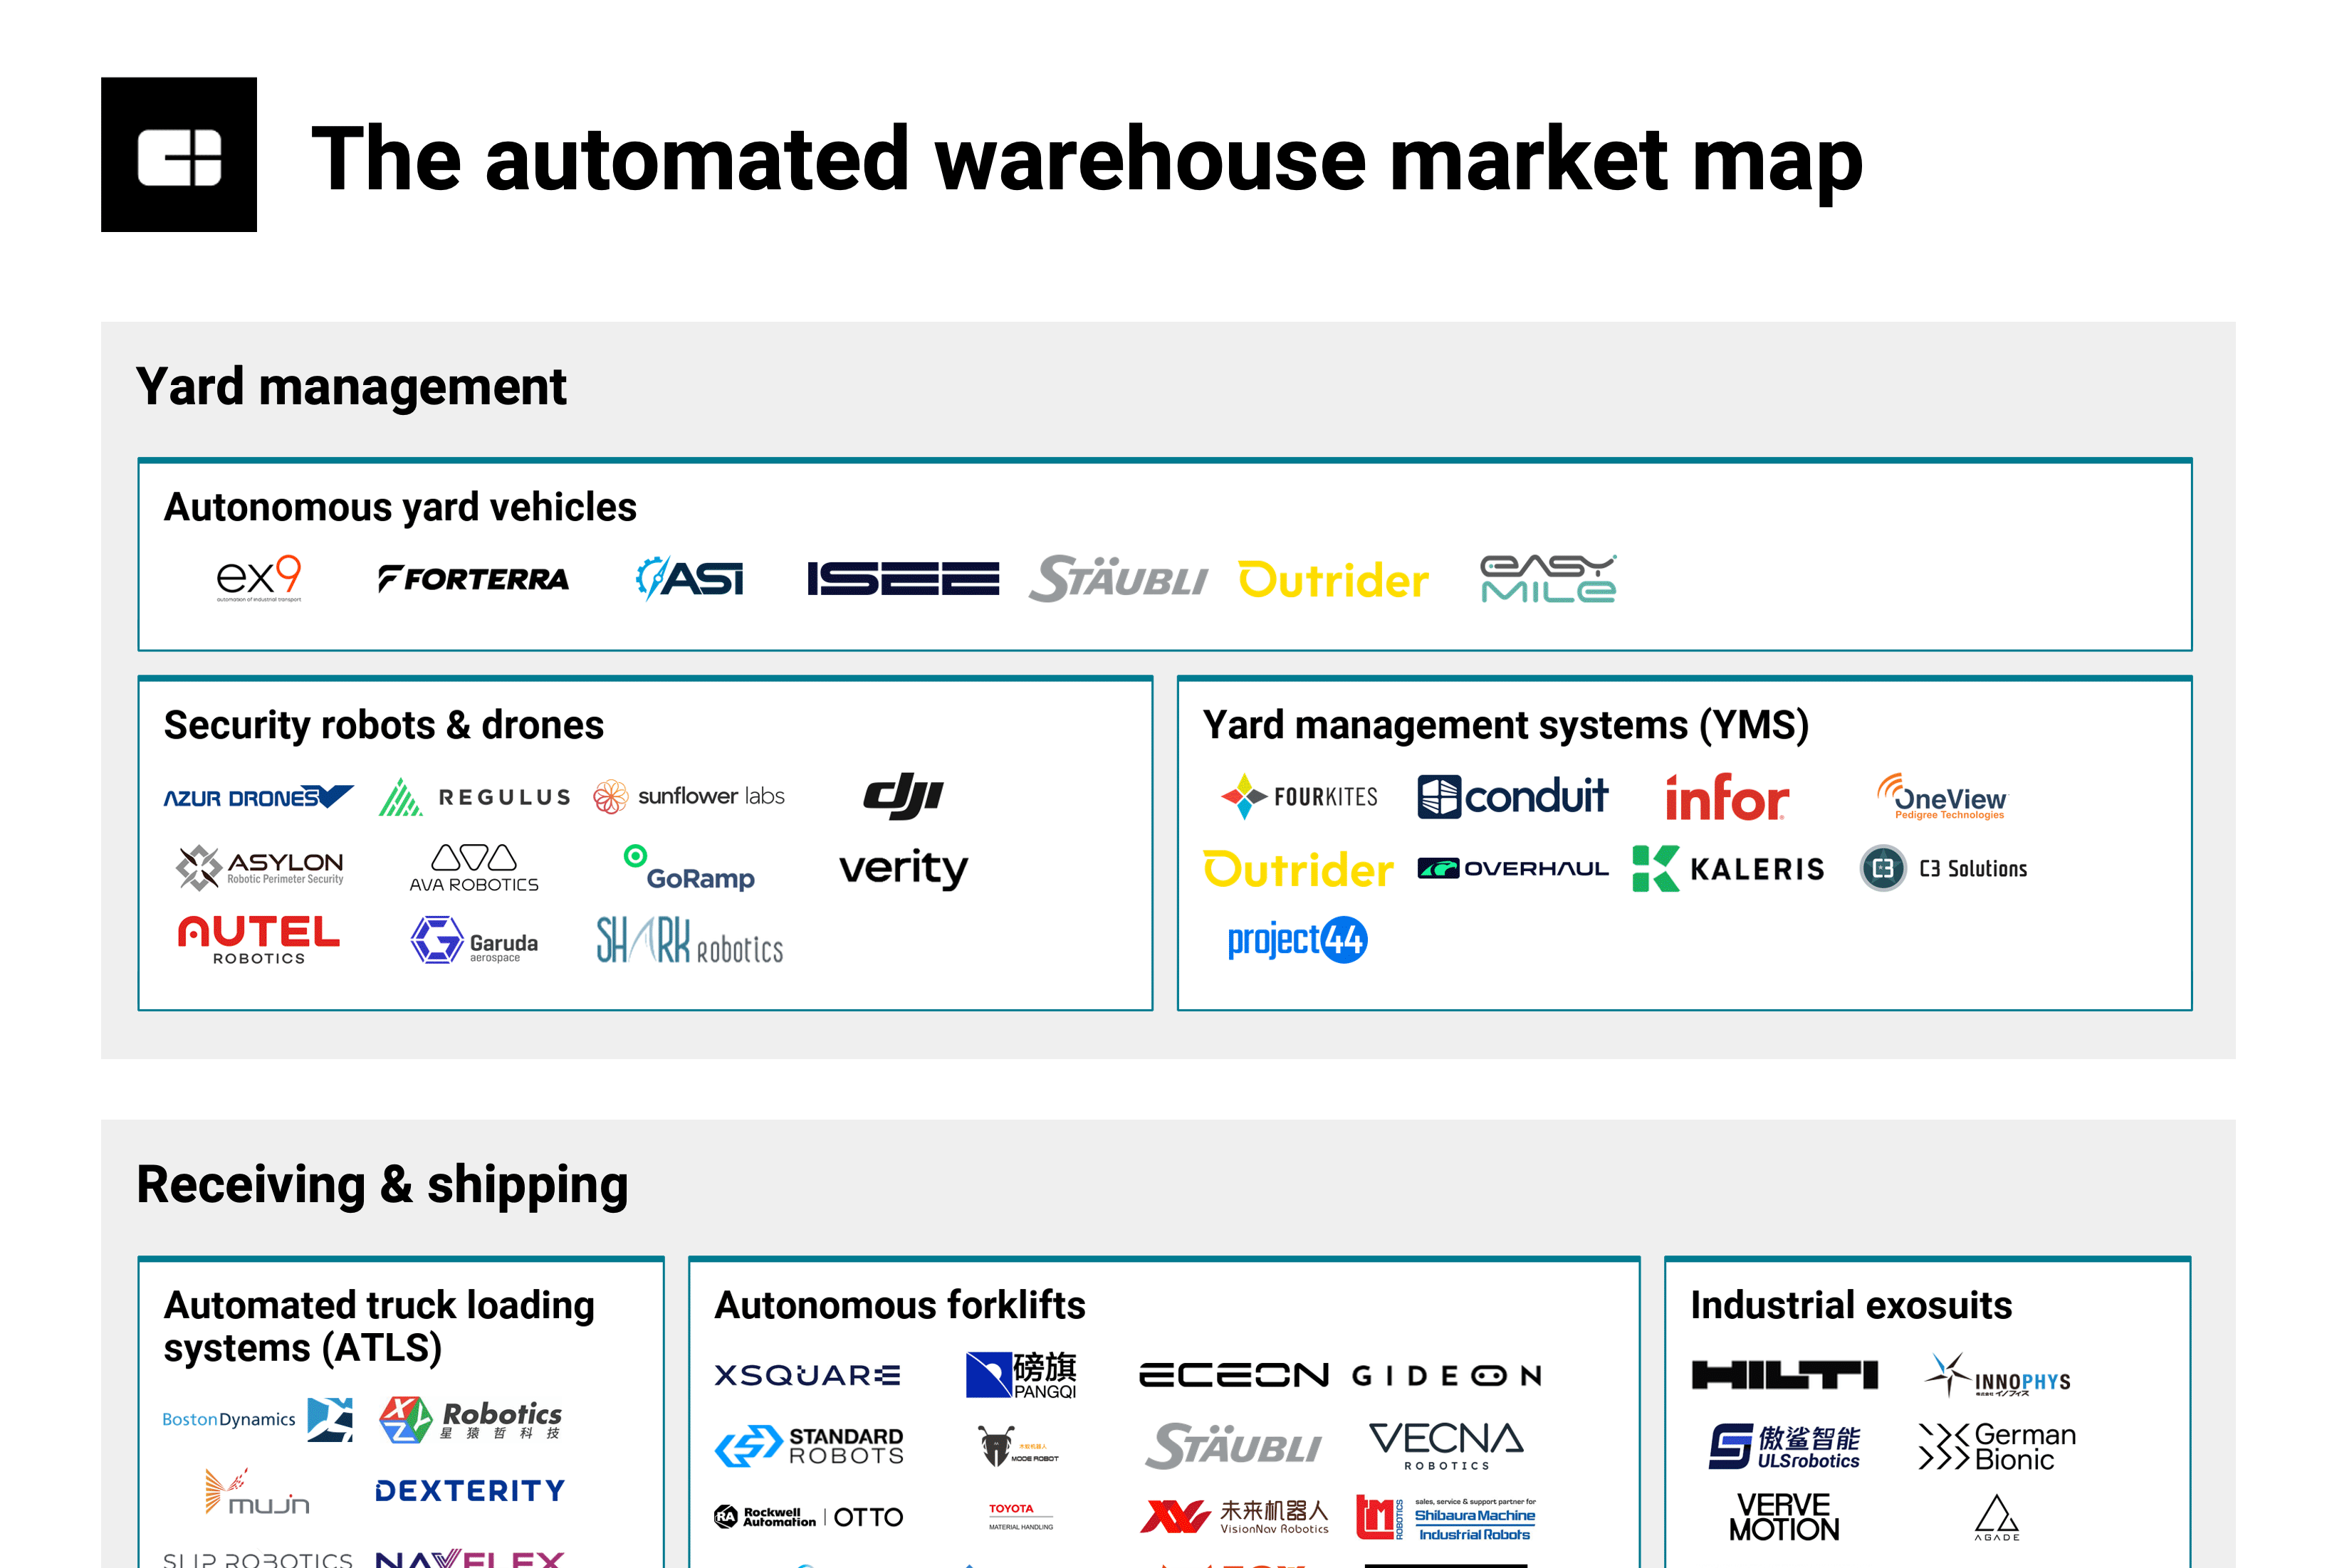Select the Garuda Aerospace logo
The height and width of the screenshot is (1568, 2327).
click(x=474, y=940)
